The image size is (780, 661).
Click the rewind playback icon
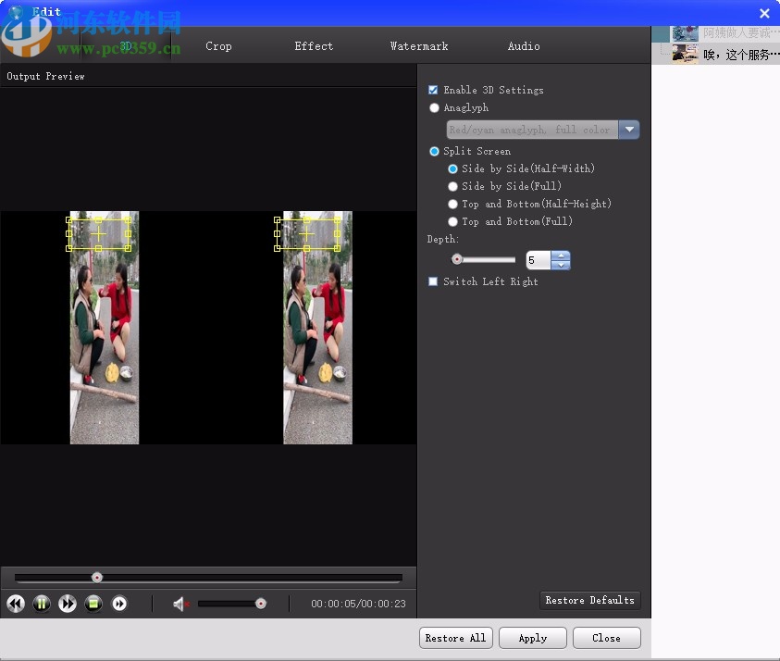tap(16, 604)
